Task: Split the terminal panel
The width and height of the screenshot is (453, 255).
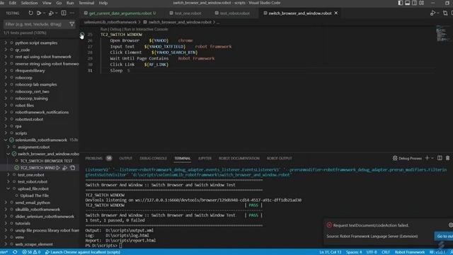Action: pyautogui.click(x=440, y=158)
